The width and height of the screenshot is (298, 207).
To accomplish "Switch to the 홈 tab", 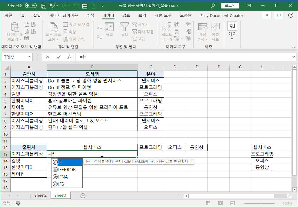I will (x=23, y=15).
